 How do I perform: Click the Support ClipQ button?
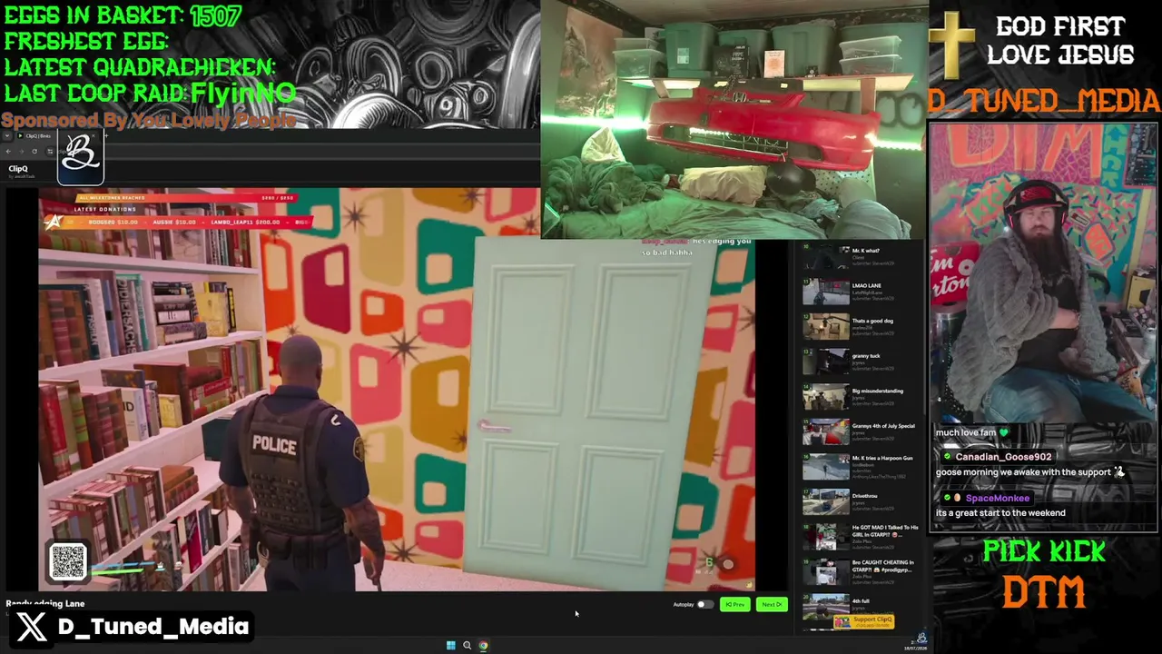click(864, 621)
